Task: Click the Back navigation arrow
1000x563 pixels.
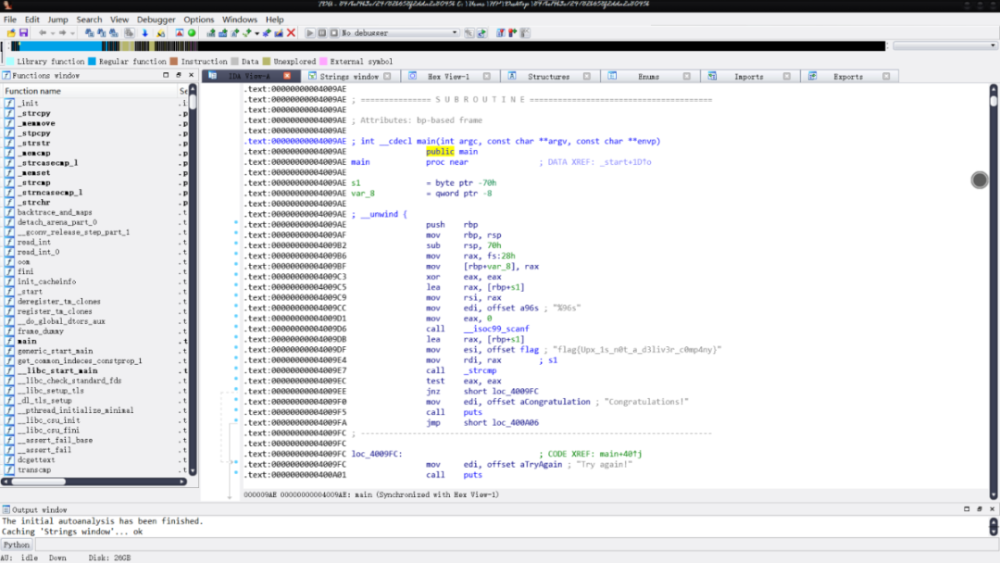Action: (43, 33)
